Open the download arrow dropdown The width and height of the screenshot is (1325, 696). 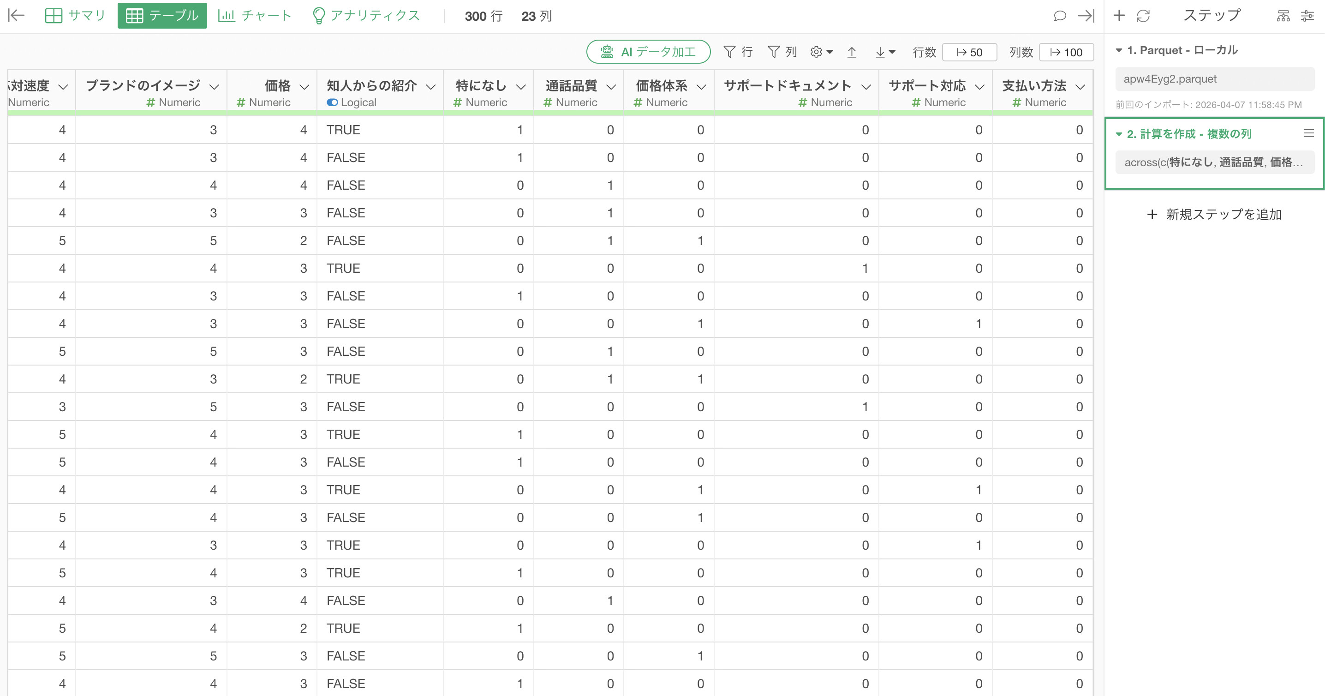click(x=885, y=52)
